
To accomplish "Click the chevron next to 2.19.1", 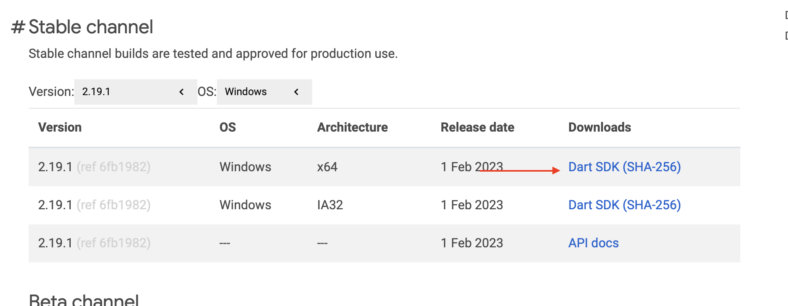I will [x=181, y=92].
